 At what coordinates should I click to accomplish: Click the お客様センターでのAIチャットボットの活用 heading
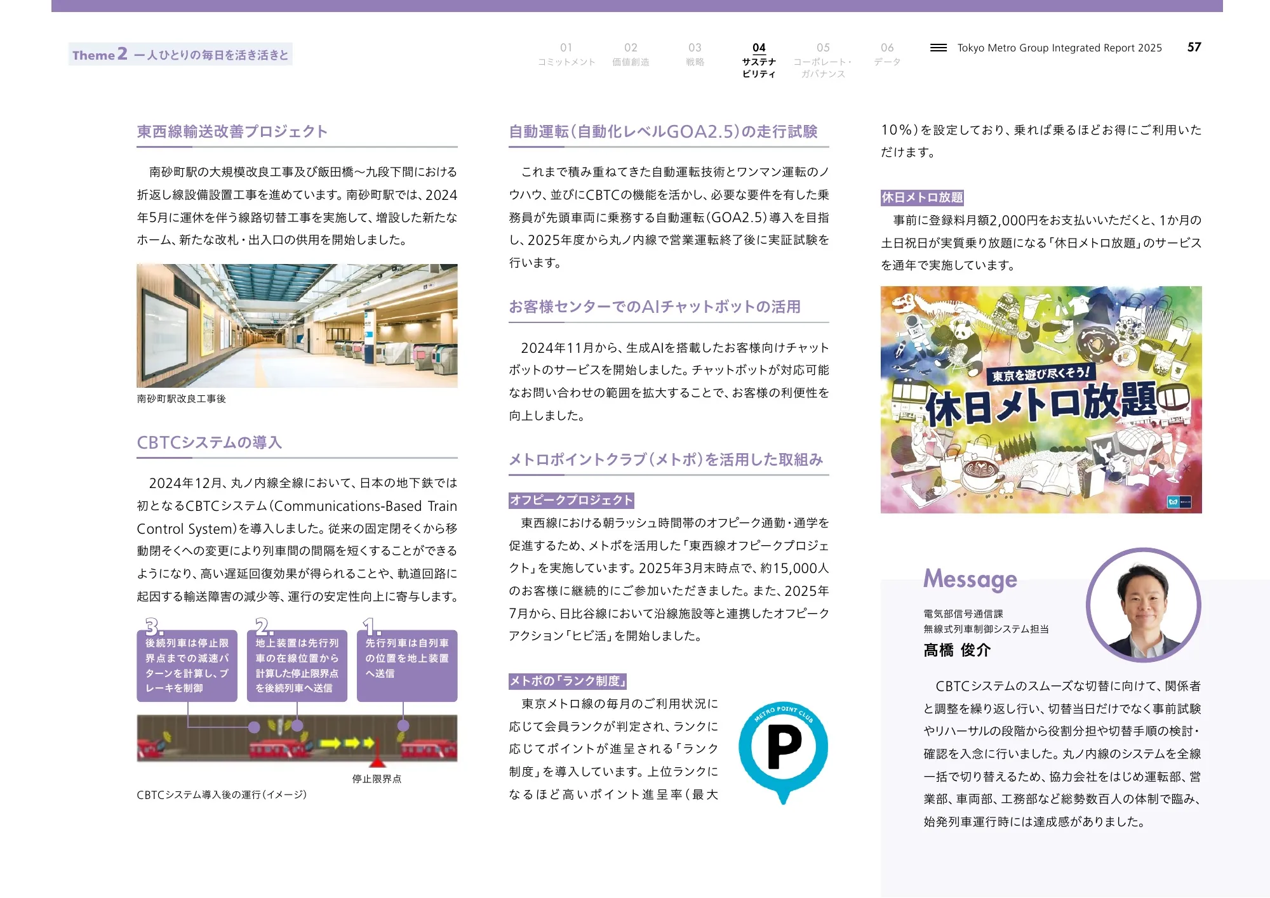coord(654,307)
